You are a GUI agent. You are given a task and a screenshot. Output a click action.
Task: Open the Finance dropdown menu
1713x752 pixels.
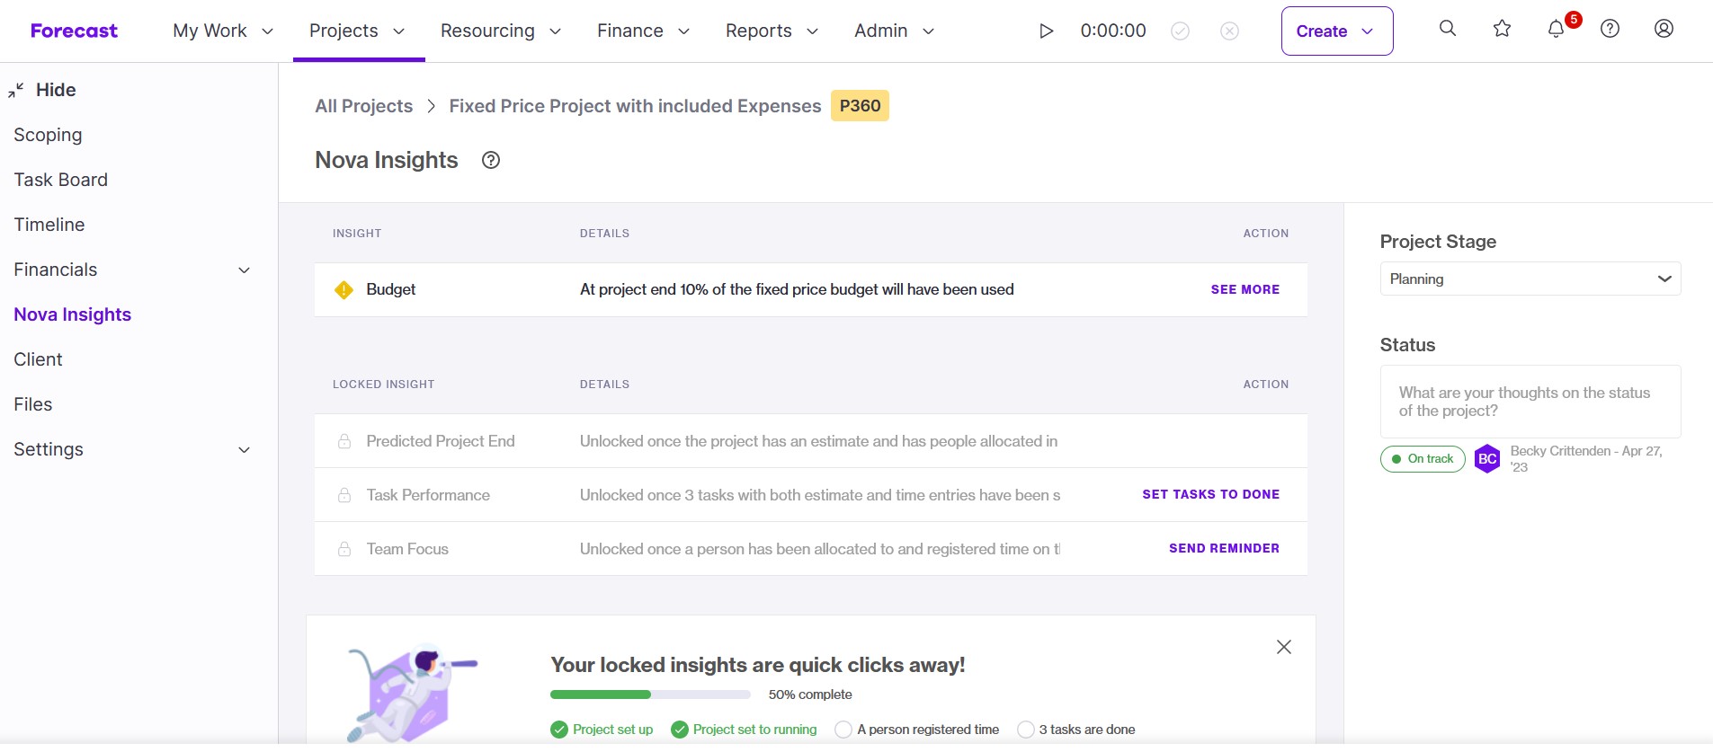(x=644, y=31)
